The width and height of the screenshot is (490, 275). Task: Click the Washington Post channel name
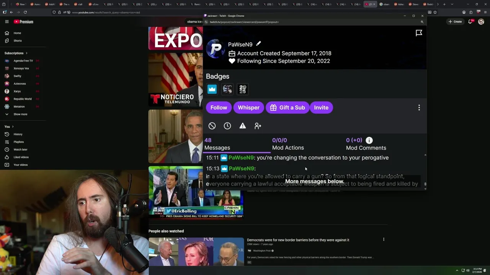coord(262,251)
